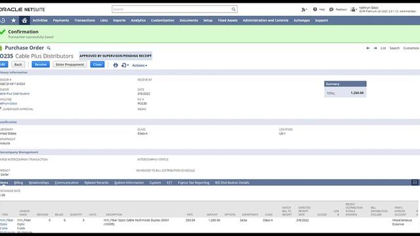Open the Actions dropdown

click(139, 66)
